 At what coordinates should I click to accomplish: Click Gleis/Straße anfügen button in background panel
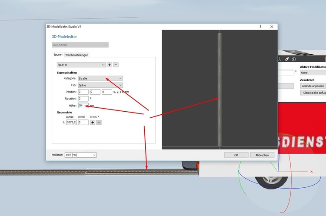pos(313,93)
